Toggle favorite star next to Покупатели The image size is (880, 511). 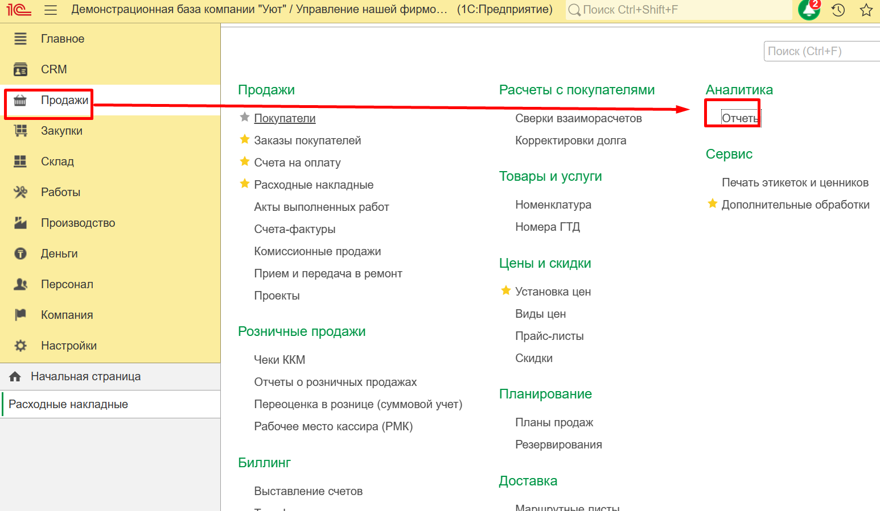[x=245, y=117]
